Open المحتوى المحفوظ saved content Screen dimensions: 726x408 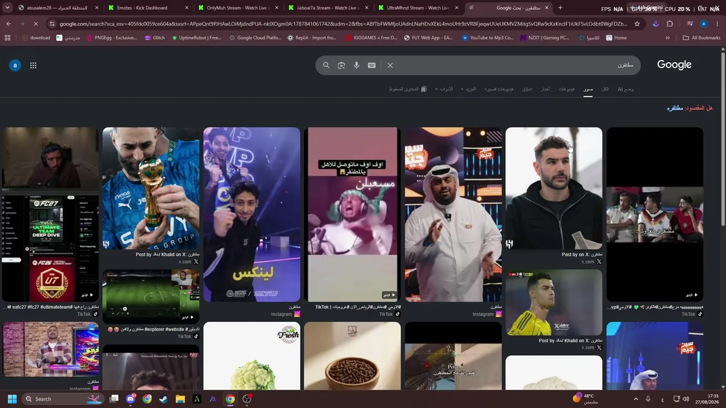(x=408, y=89)
